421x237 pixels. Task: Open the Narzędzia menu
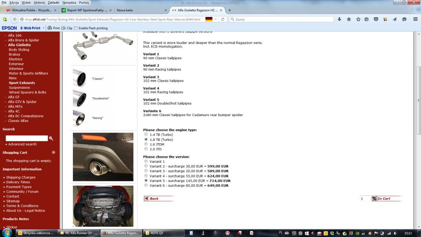[x=69, y=2]
